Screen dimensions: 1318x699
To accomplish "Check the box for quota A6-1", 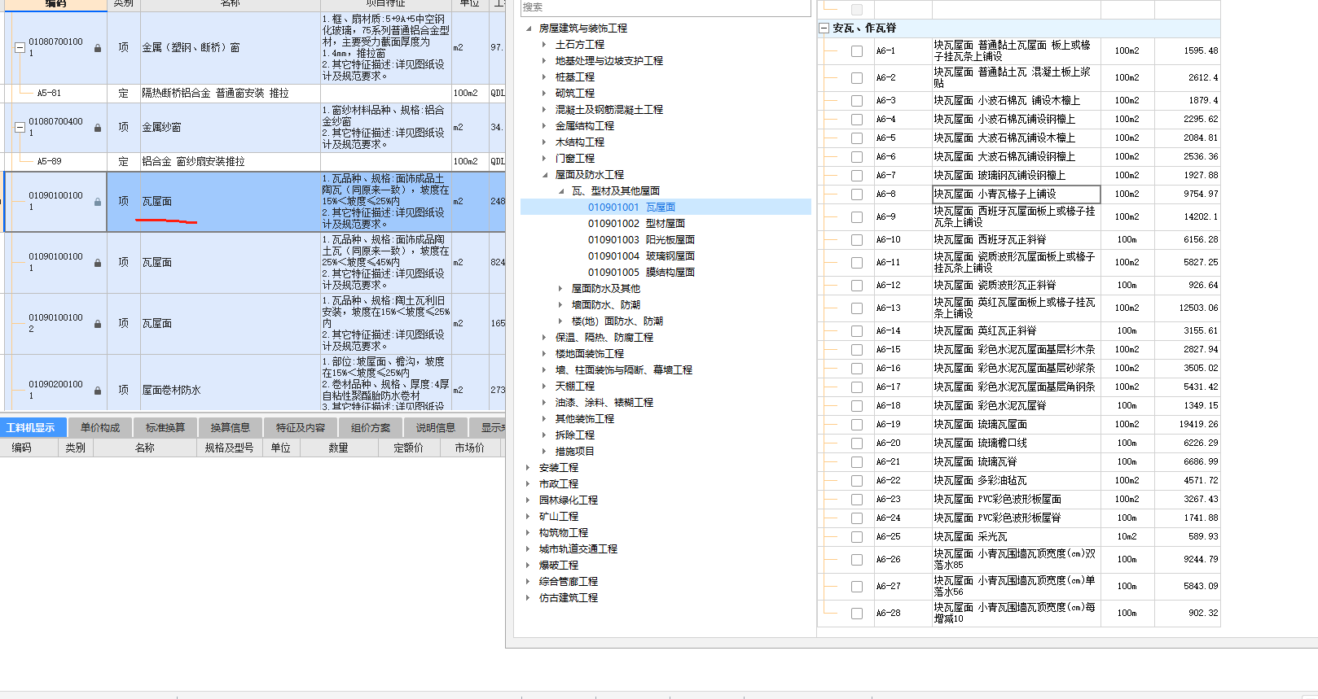I will tap(857, 51).
